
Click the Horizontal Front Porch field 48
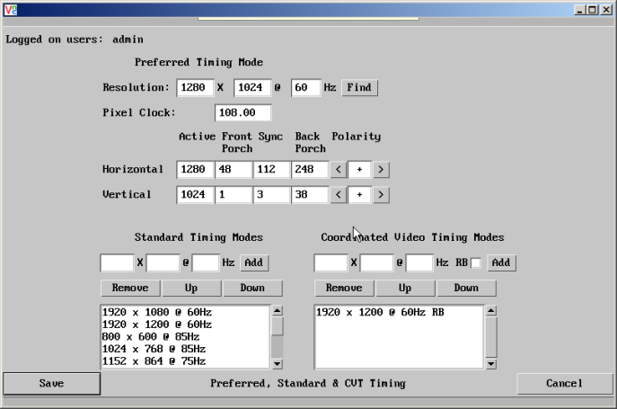pyautogui.click(x=234, y=169)
